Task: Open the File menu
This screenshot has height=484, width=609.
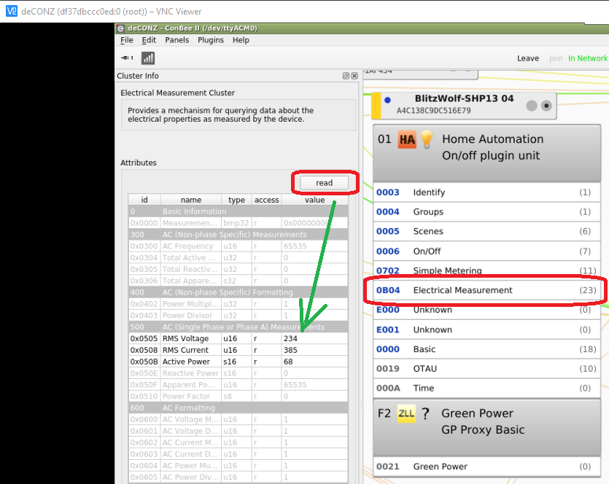Action: click(127, 40)
